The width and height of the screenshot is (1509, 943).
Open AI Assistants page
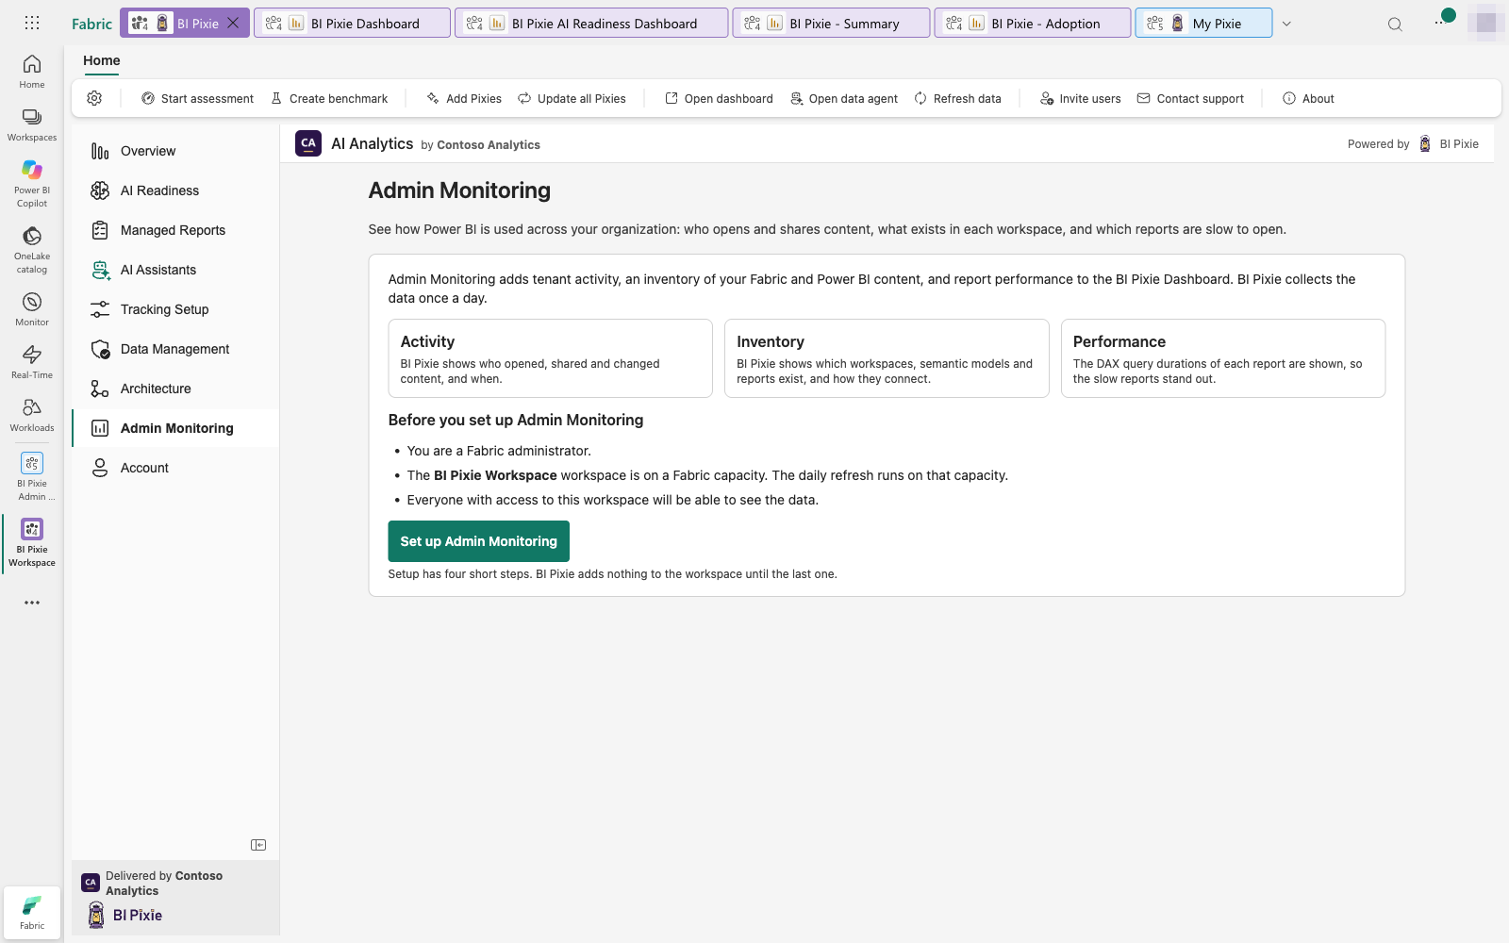click(175, 270)
